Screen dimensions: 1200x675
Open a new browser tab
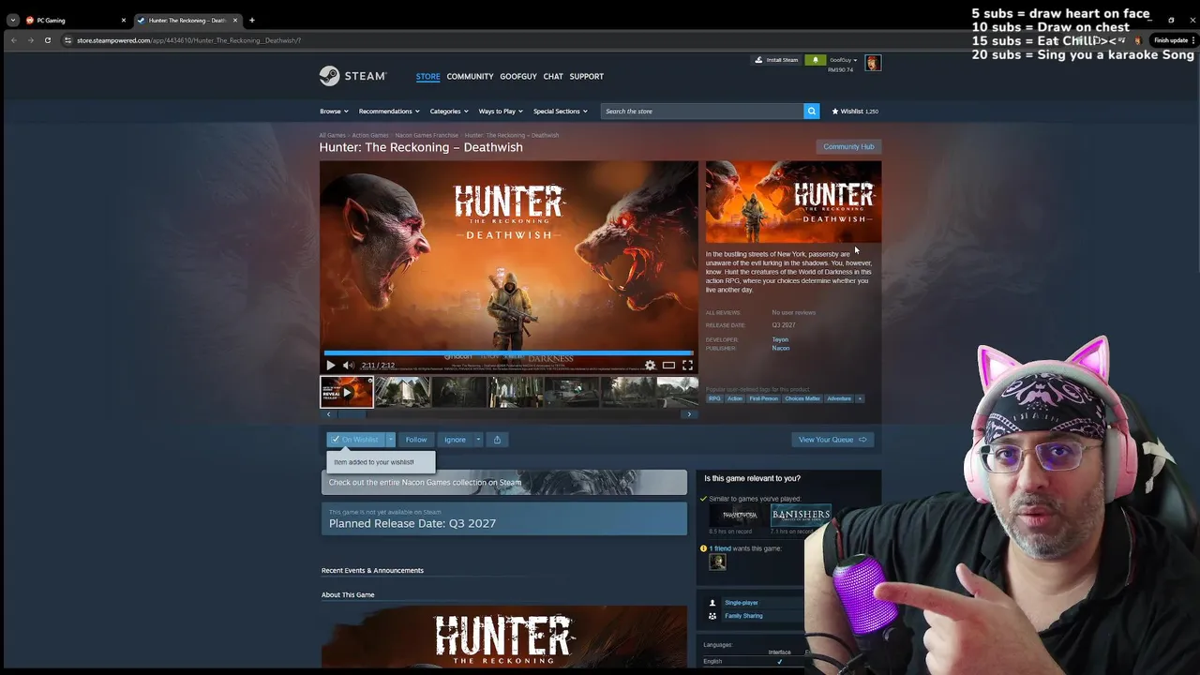[x=251, y=20]
